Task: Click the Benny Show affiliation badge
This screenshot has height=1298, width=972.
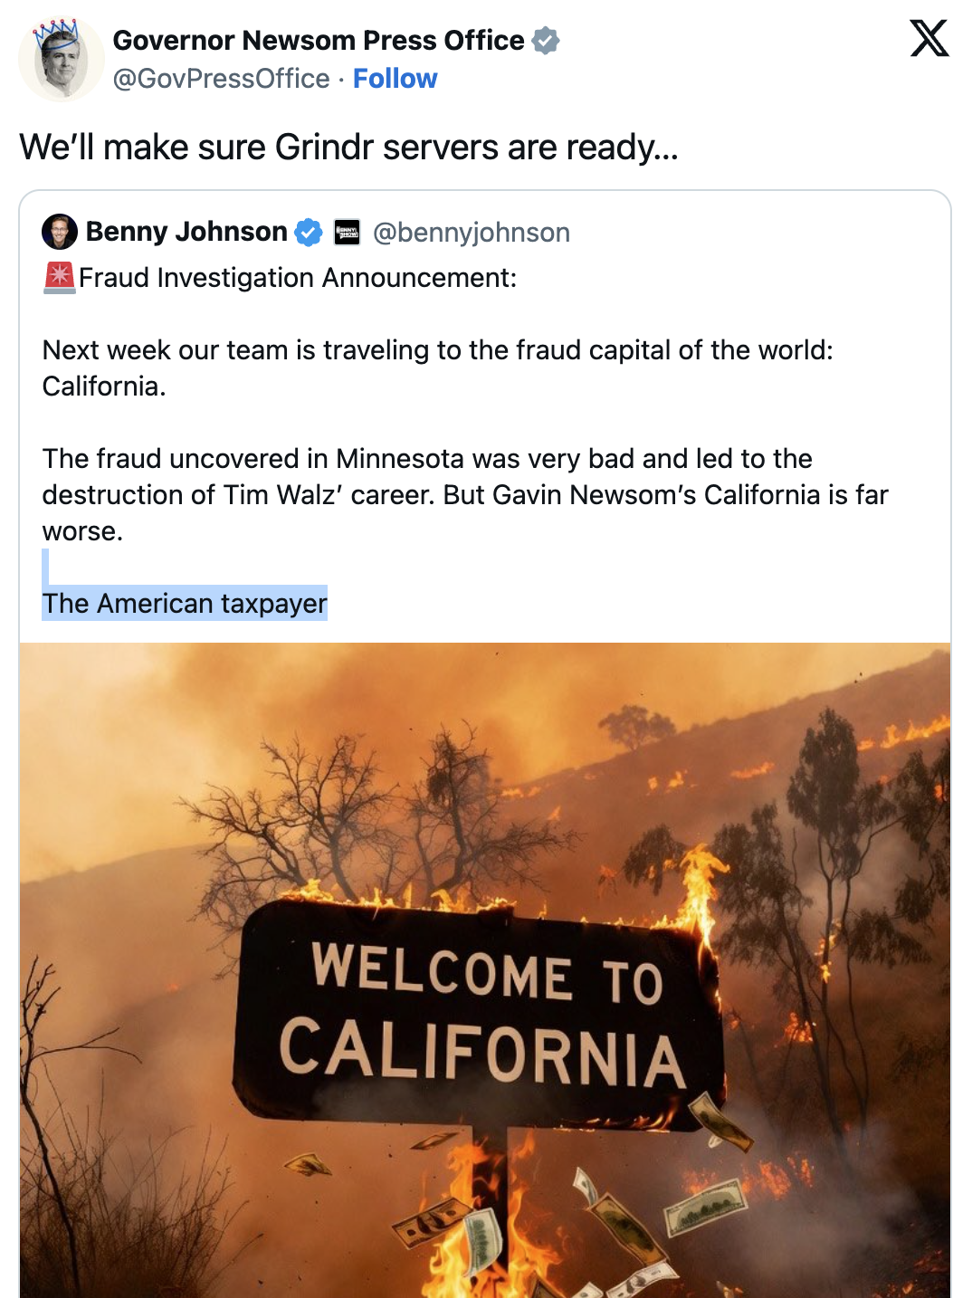Action: [348, 233]
